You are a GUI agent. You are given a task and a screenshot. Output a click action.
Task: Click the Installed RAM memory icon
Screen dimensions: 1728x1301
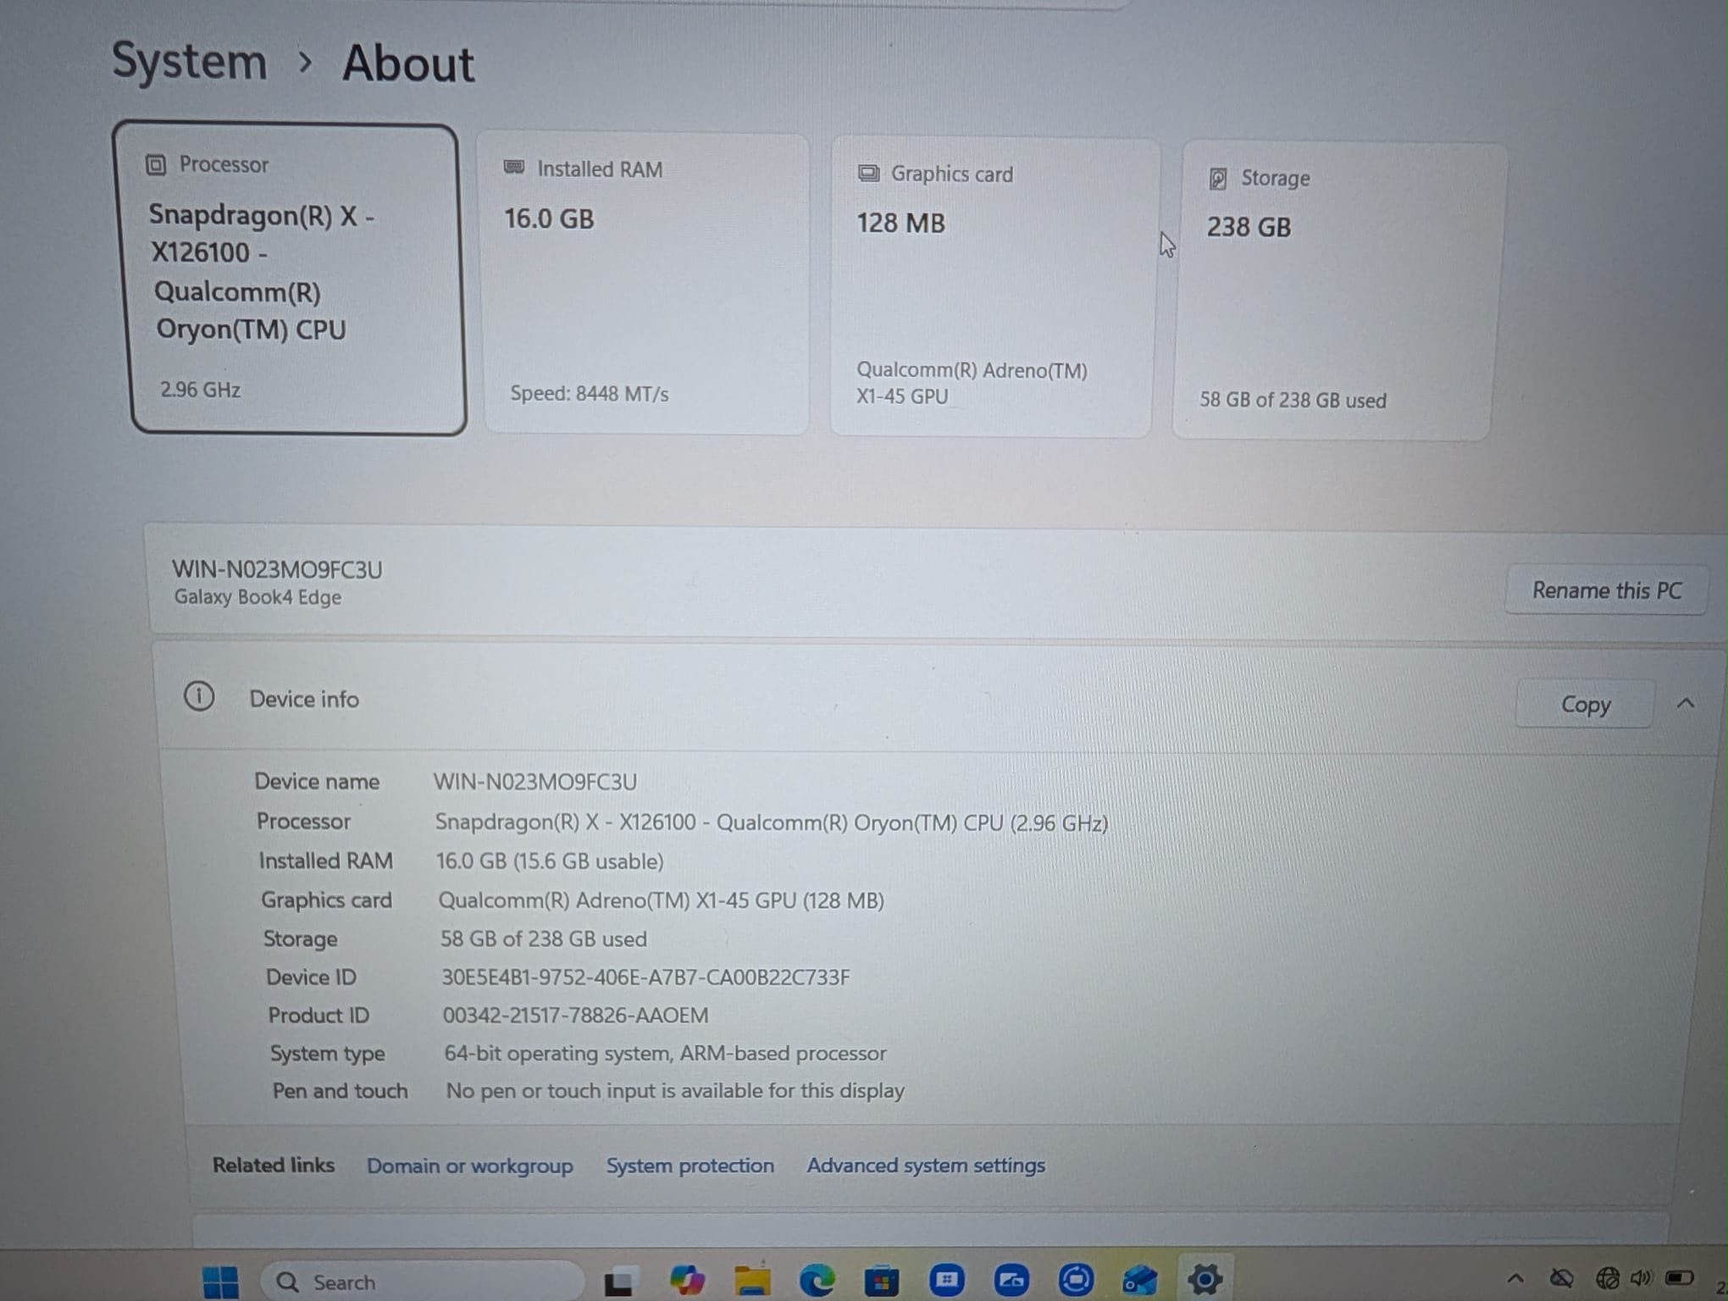[x=514, y=168]
